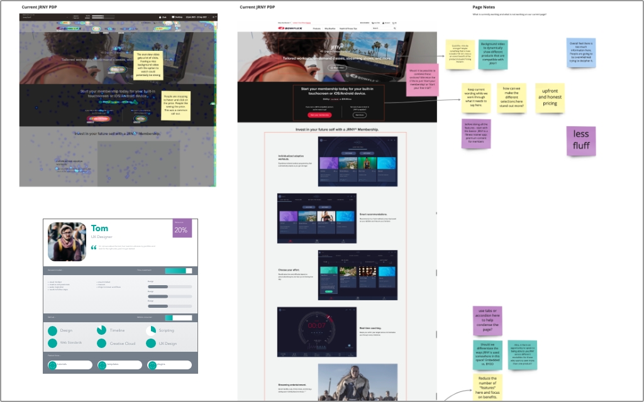Click the 'Streaming entertainment' runner image
644x402 pixels.
pos(358,382)
